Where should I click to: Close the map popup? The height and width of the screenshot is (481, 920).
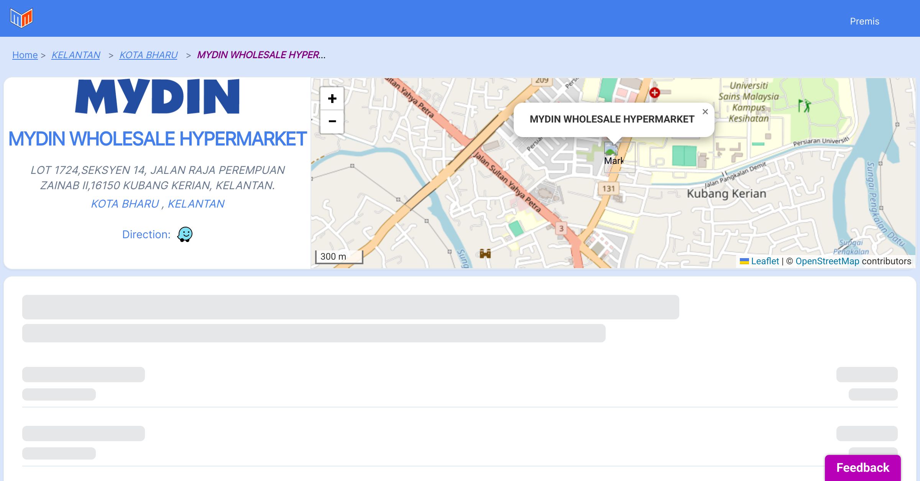tap(705, 112)
